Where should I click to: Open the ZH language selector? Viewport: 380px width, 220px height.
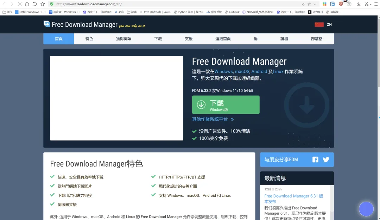point(329,25)
